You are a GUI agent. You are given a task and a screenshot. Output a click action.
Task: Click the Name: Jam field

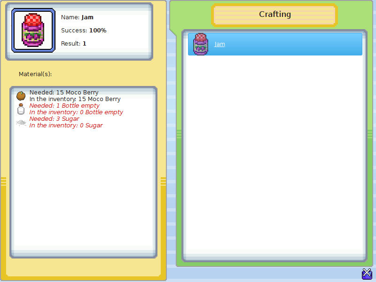point(77,17)
